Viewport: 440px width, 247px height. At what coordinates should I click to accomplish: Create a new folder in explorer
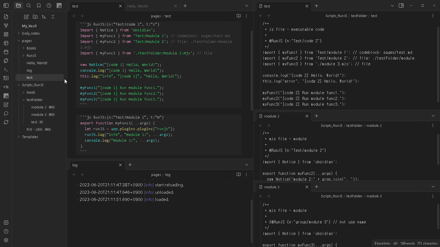click(x=35, y=17)
